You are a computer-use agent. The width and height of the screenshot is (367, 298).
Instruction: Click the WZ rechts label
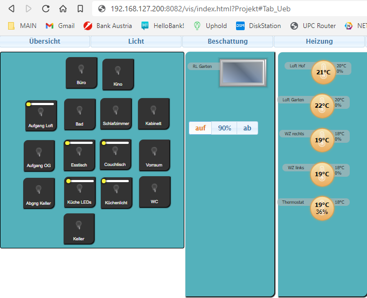tap(294, 134)
